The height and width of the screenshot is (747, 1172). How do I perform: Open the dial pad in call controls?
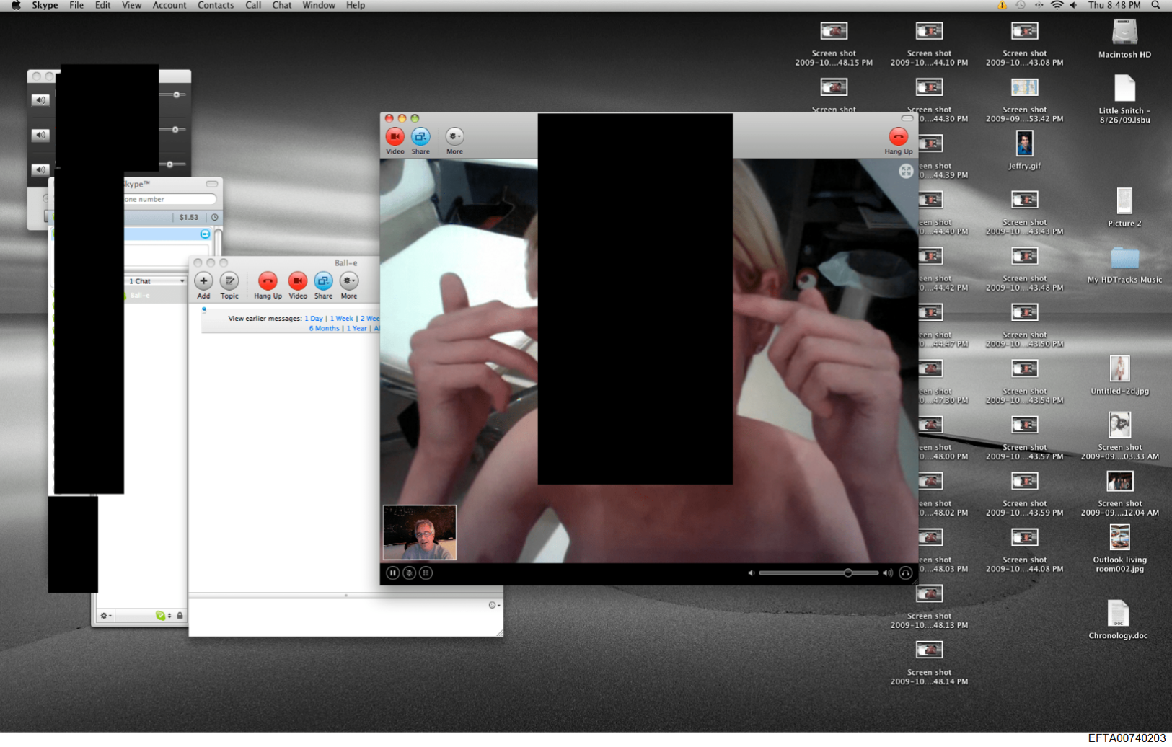(426, 573)
